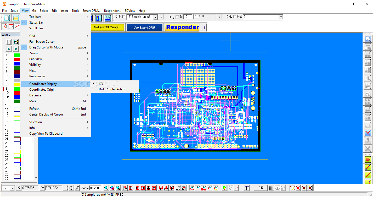Viewport: 373px width, 197px height.
Task: Toggle Drag Cursor With Mouse option
Action: [x=56, y=47]
